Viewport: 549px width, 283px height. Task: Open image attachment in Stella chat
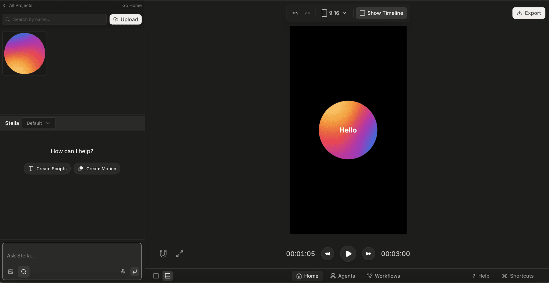tap(10, 272)
